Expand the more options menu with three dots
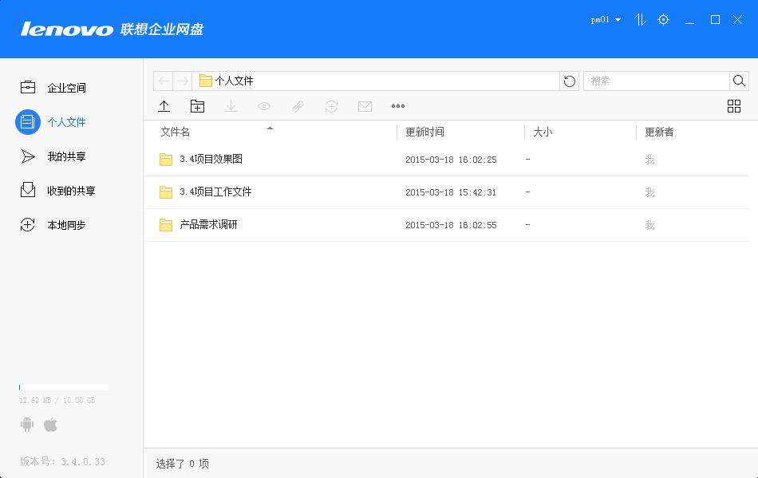This screenshot has height=478, width=758. (397, 105)
